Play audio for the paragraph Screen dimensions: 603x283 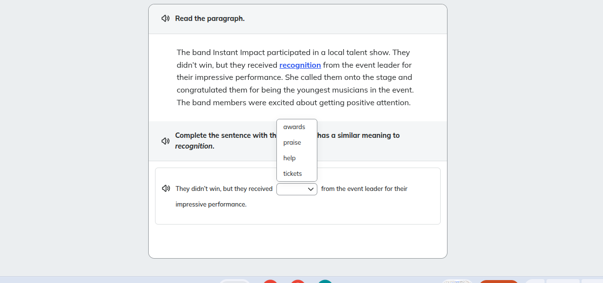tap(166, 18)
